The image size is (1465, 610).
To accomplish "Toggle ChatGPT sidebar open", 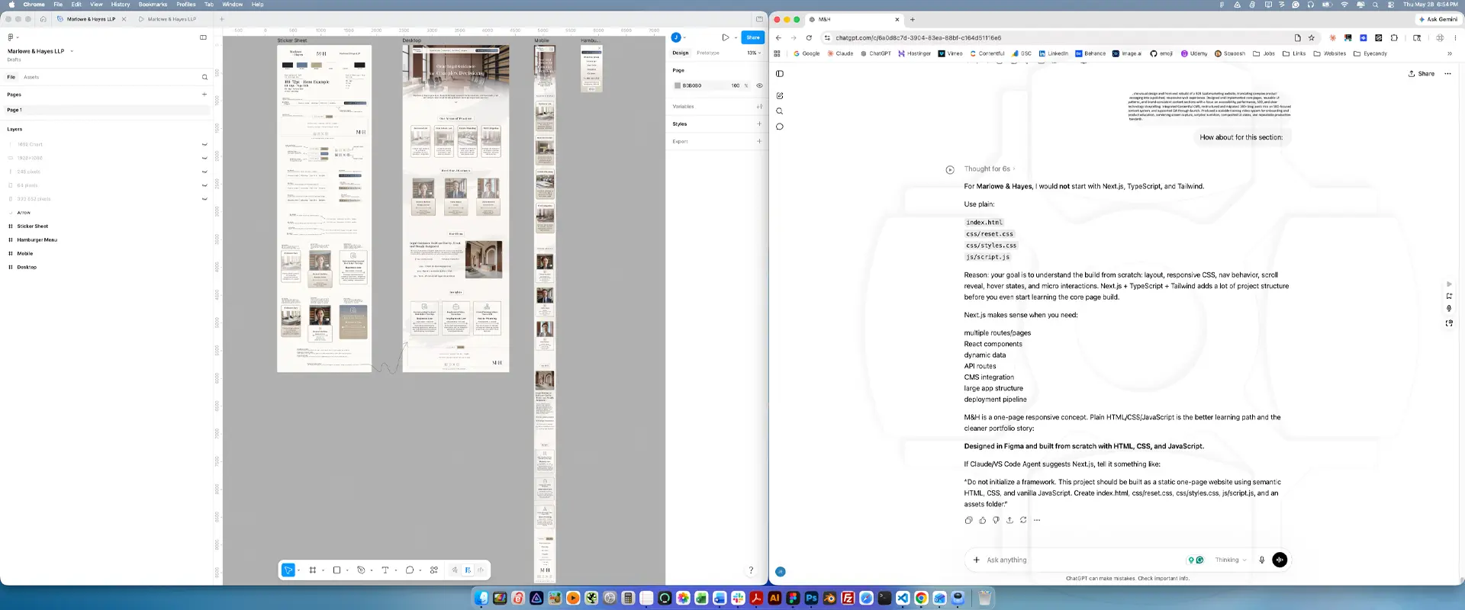I will pos(780,74).
